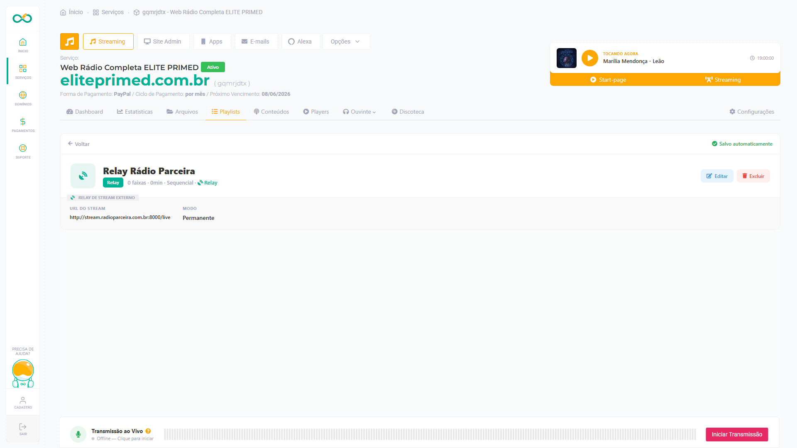Click Editar to edit the playlist
The height and width of the screenshot is (448, 797).
pyautogui.click(x=717, y=176)
